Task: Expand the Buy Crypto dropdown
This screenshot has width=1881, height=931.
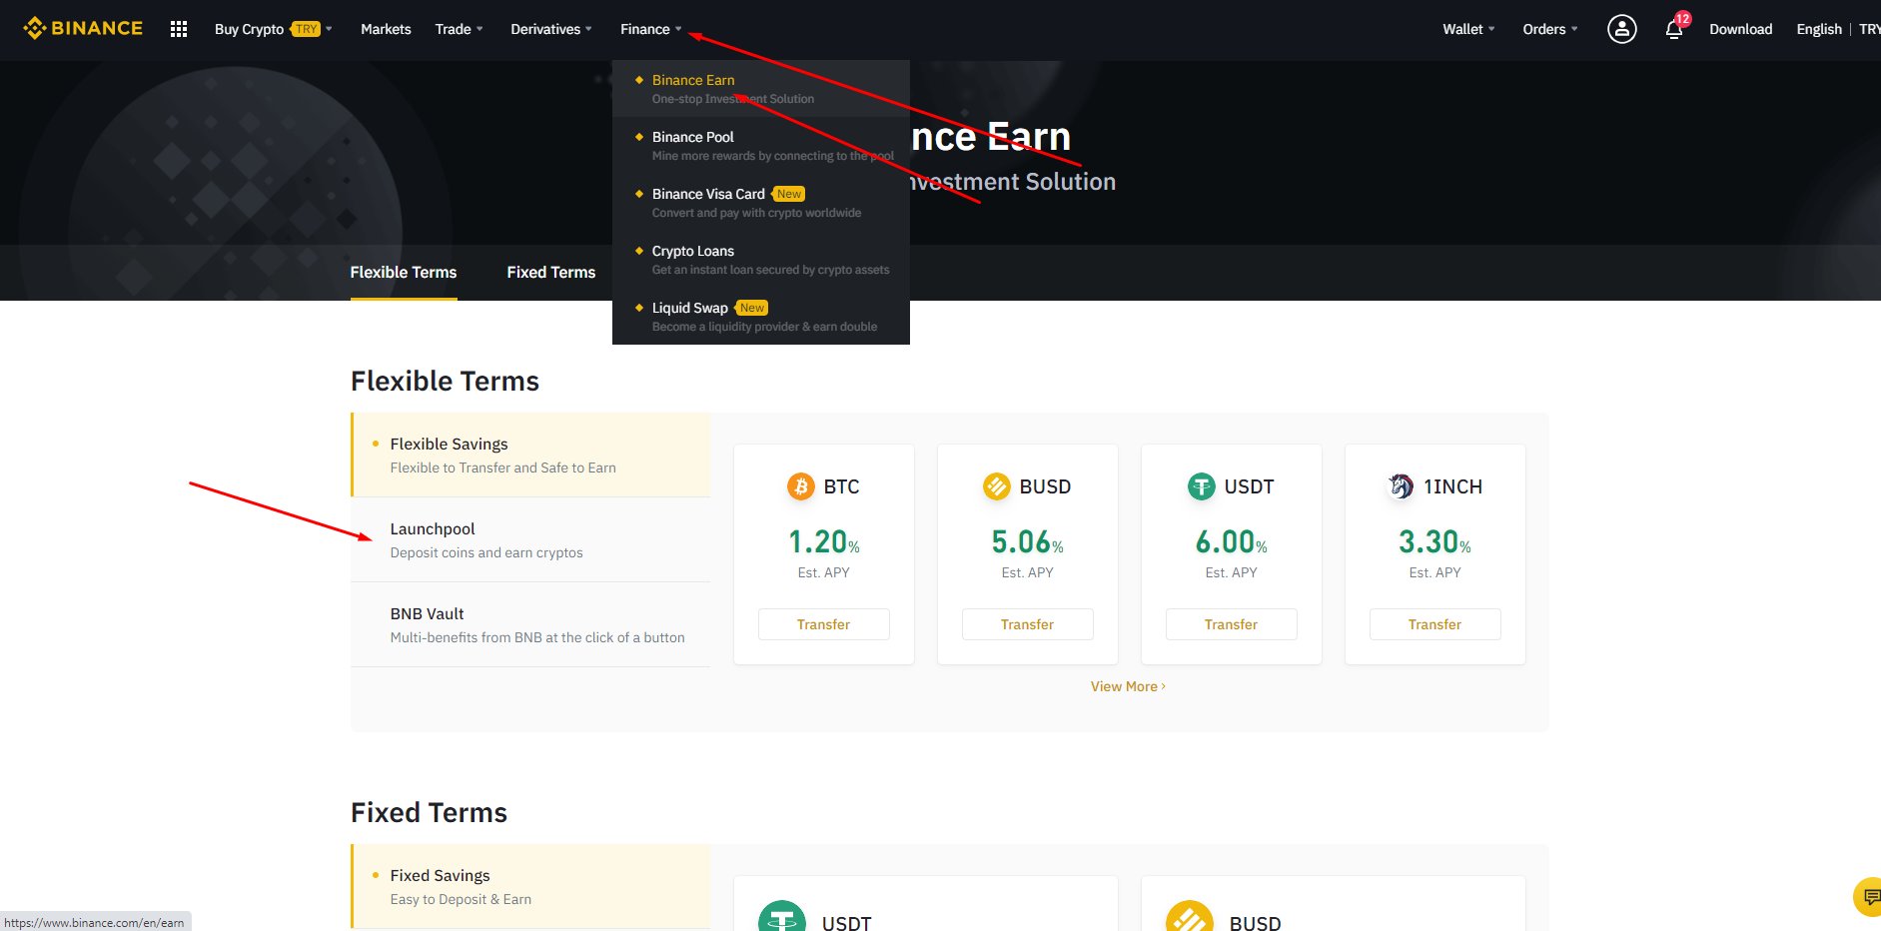Action: (274, 29)
